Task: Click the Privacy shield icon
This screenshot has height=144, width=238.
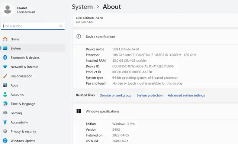Action: (x=5, y=131)
